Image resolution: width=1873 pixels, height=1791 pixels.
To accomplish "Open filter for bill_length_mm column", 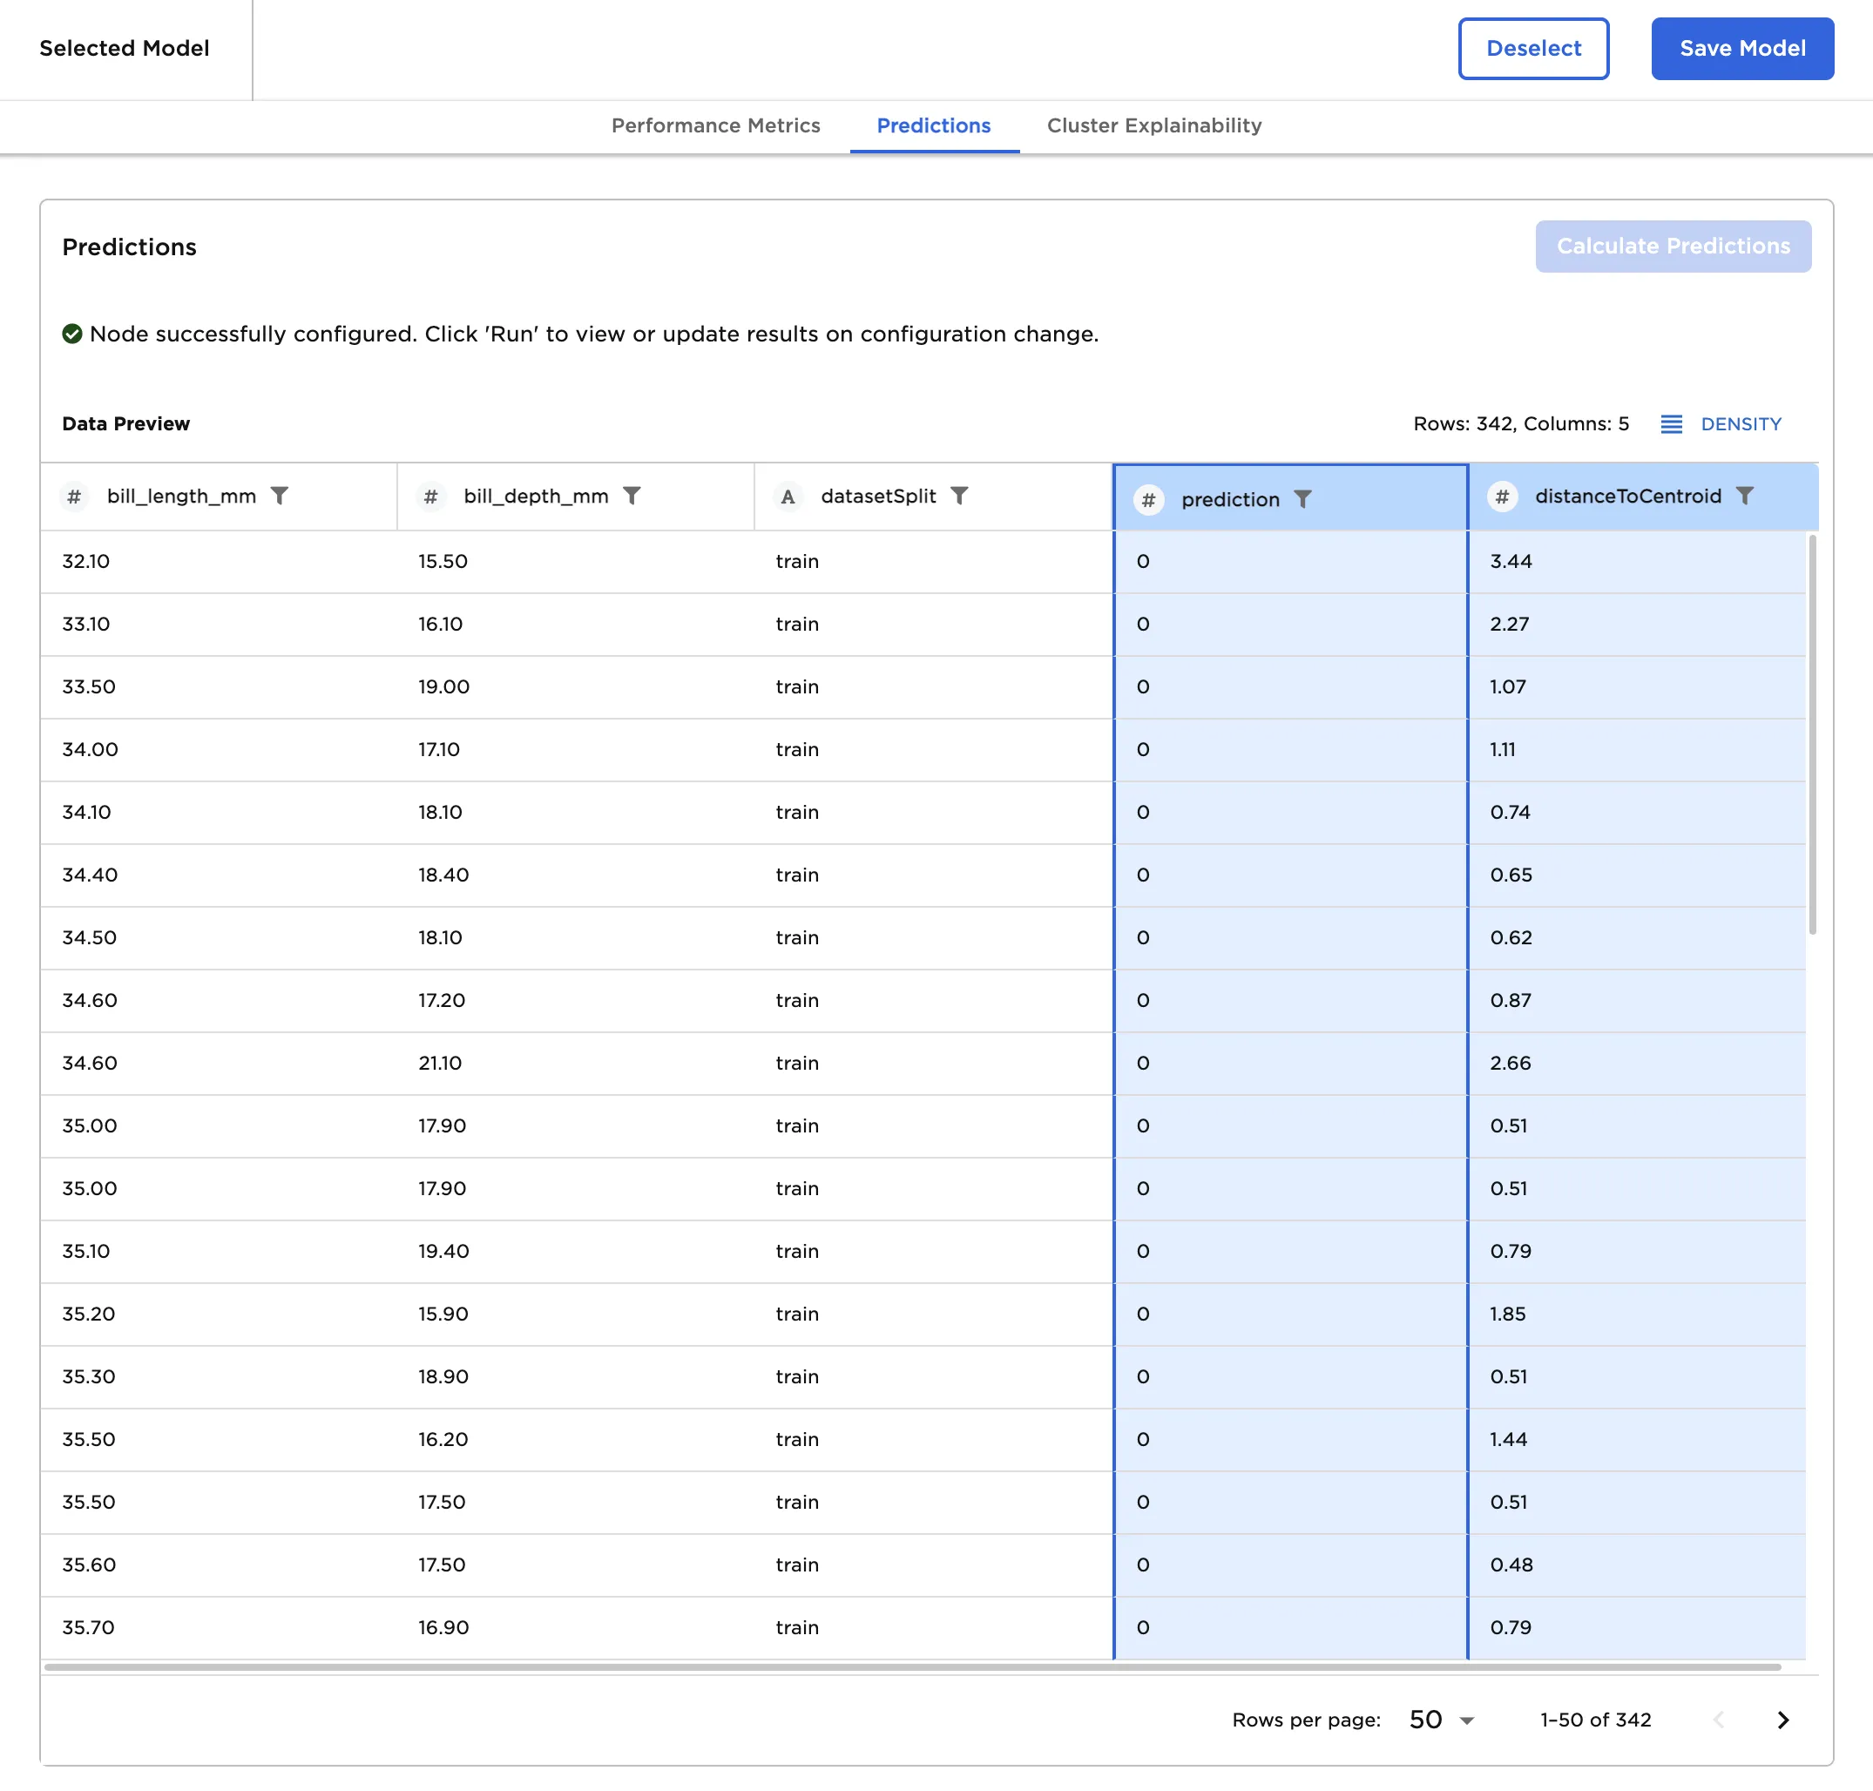I will point(280,496).
